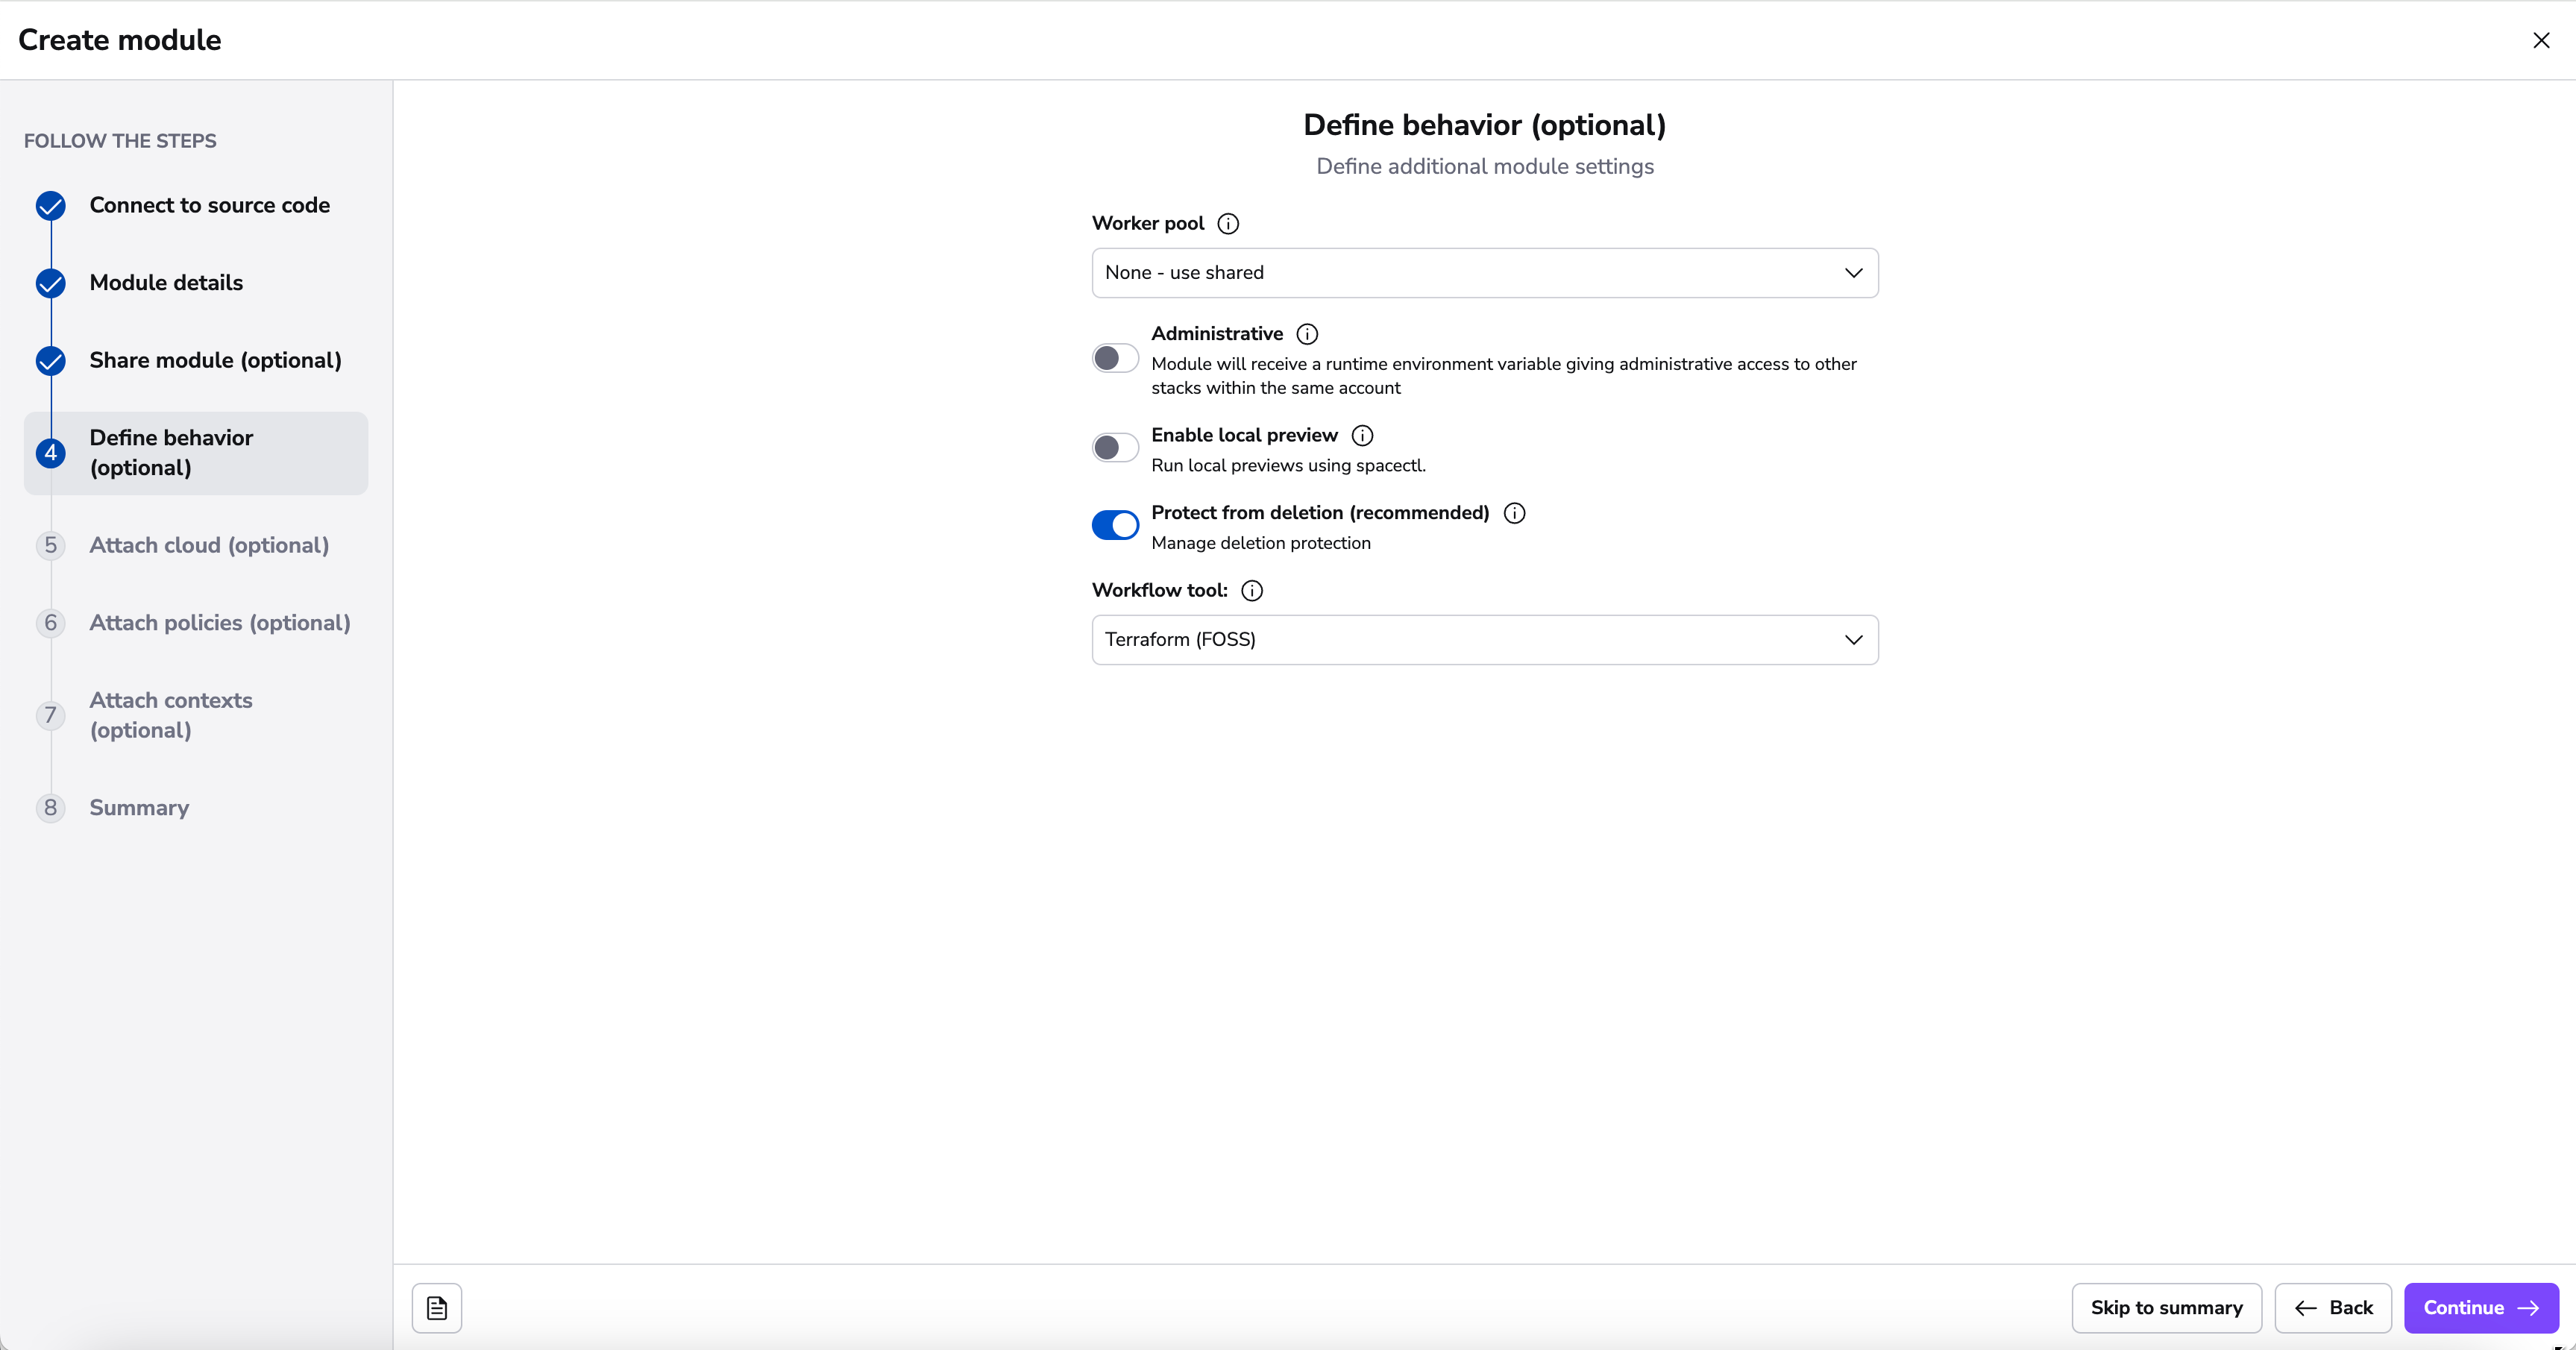
Task: Go to Module details step
Action: click(x=166, y=283)
